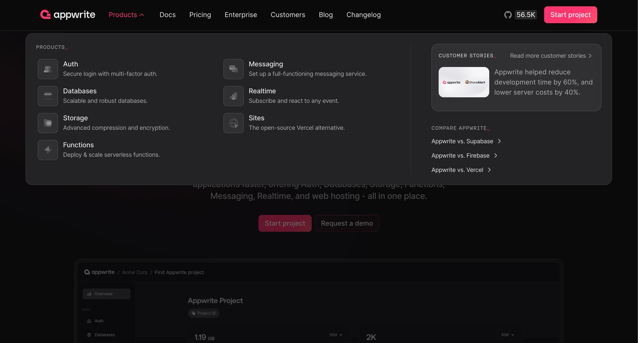The width and height of the screenshot is (638, 343).
Task: Open the Functions product title
Action: [x=78, y=145]
